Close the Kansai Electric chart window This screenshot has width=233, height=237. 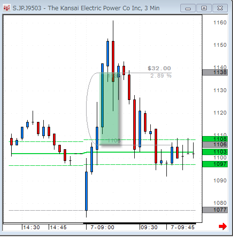pos(220,8)
